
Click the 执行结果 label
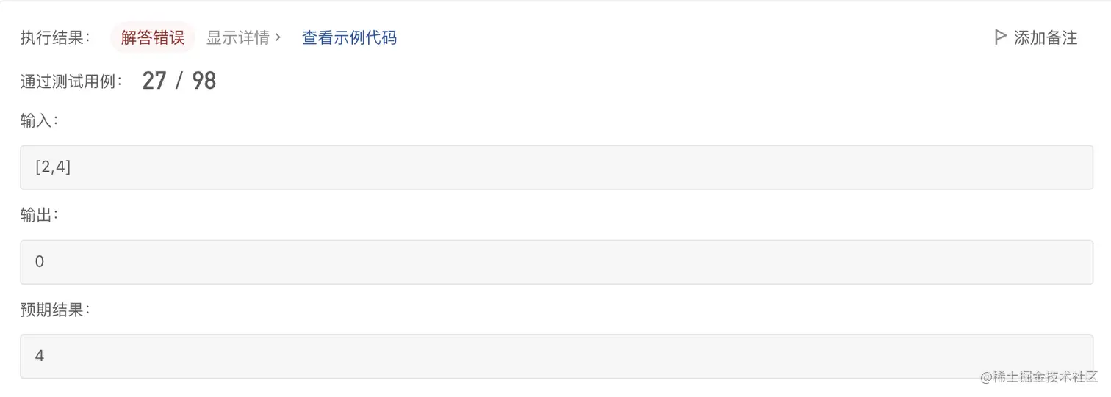tap(56, 38)
